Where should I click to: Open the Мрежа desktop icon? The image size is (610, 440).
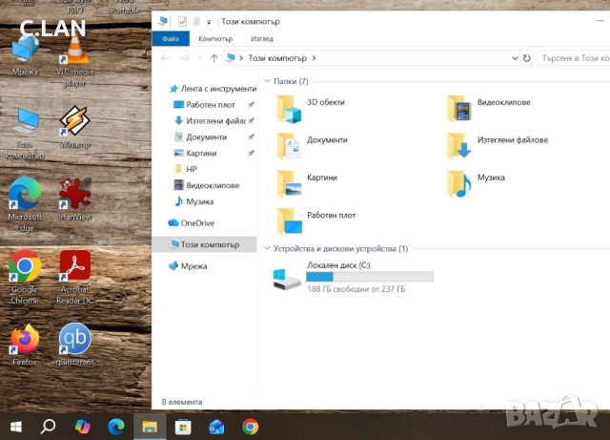[25, 55]
